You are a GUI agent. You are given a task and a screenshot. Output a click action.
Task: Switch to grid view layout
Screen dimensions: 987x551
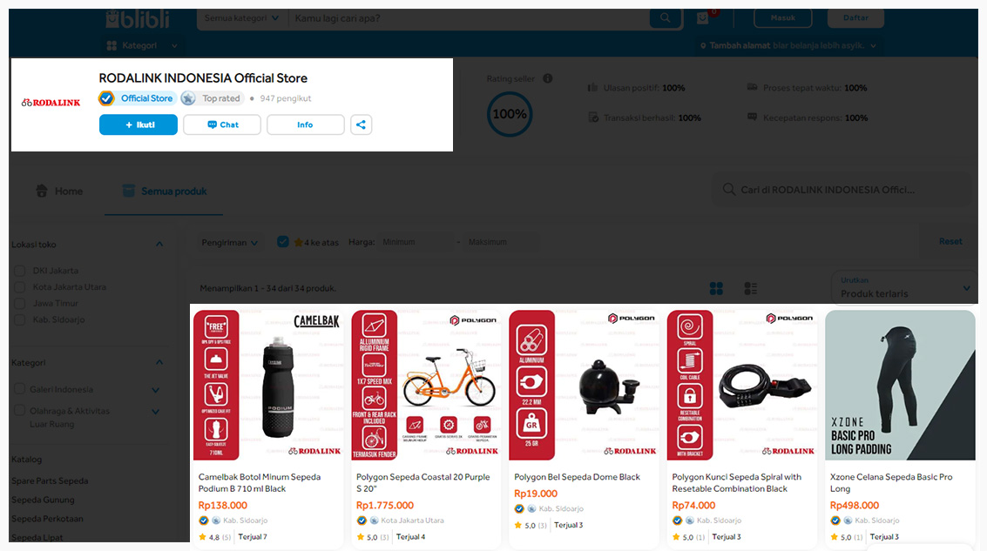tap(717, 288)
